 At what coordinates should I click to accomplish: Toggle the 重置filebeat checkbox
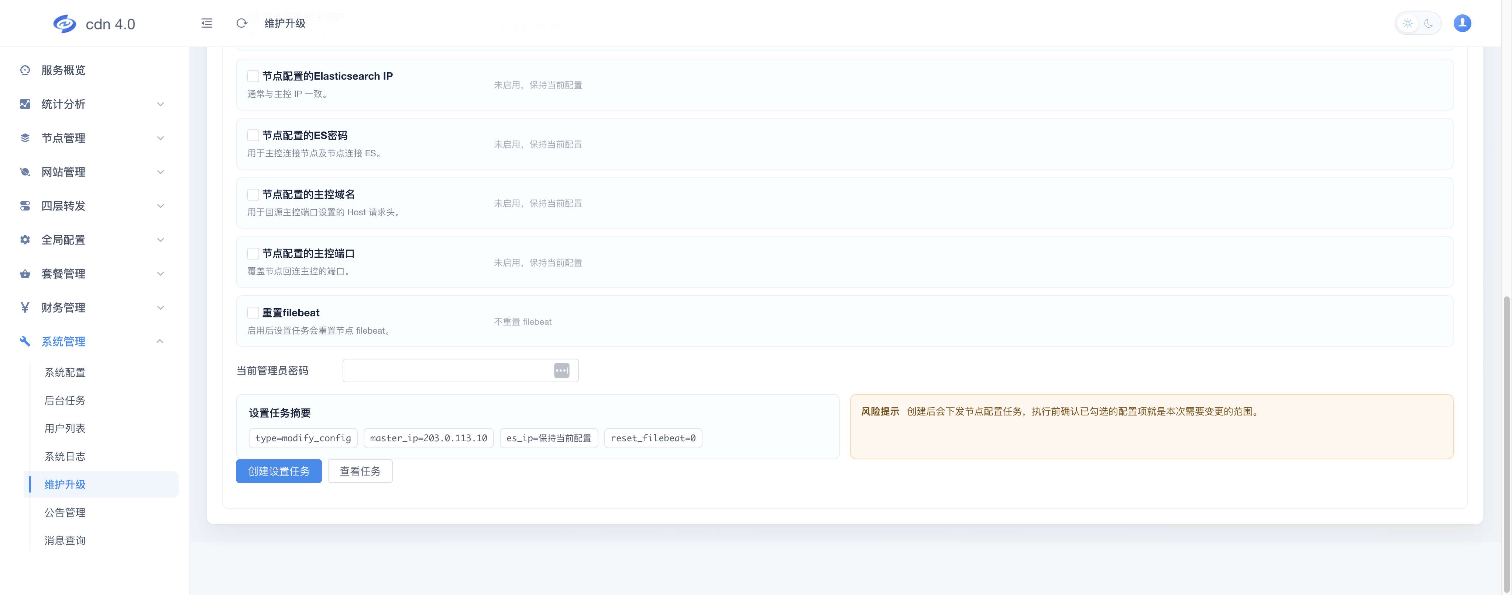[253, 313]
